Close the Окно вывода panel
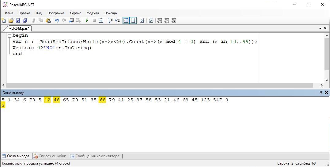The height and width of the screenshot is (167, 330). click(326, 93)
